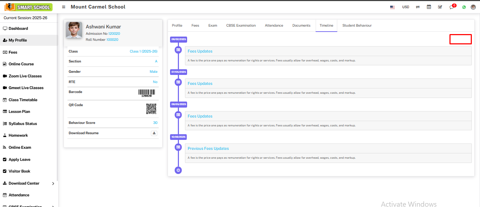The height and width of the screenshot is (207, 480).
Task: Click the QR code image
Action: pyautogui.click(x=151, y=109)
